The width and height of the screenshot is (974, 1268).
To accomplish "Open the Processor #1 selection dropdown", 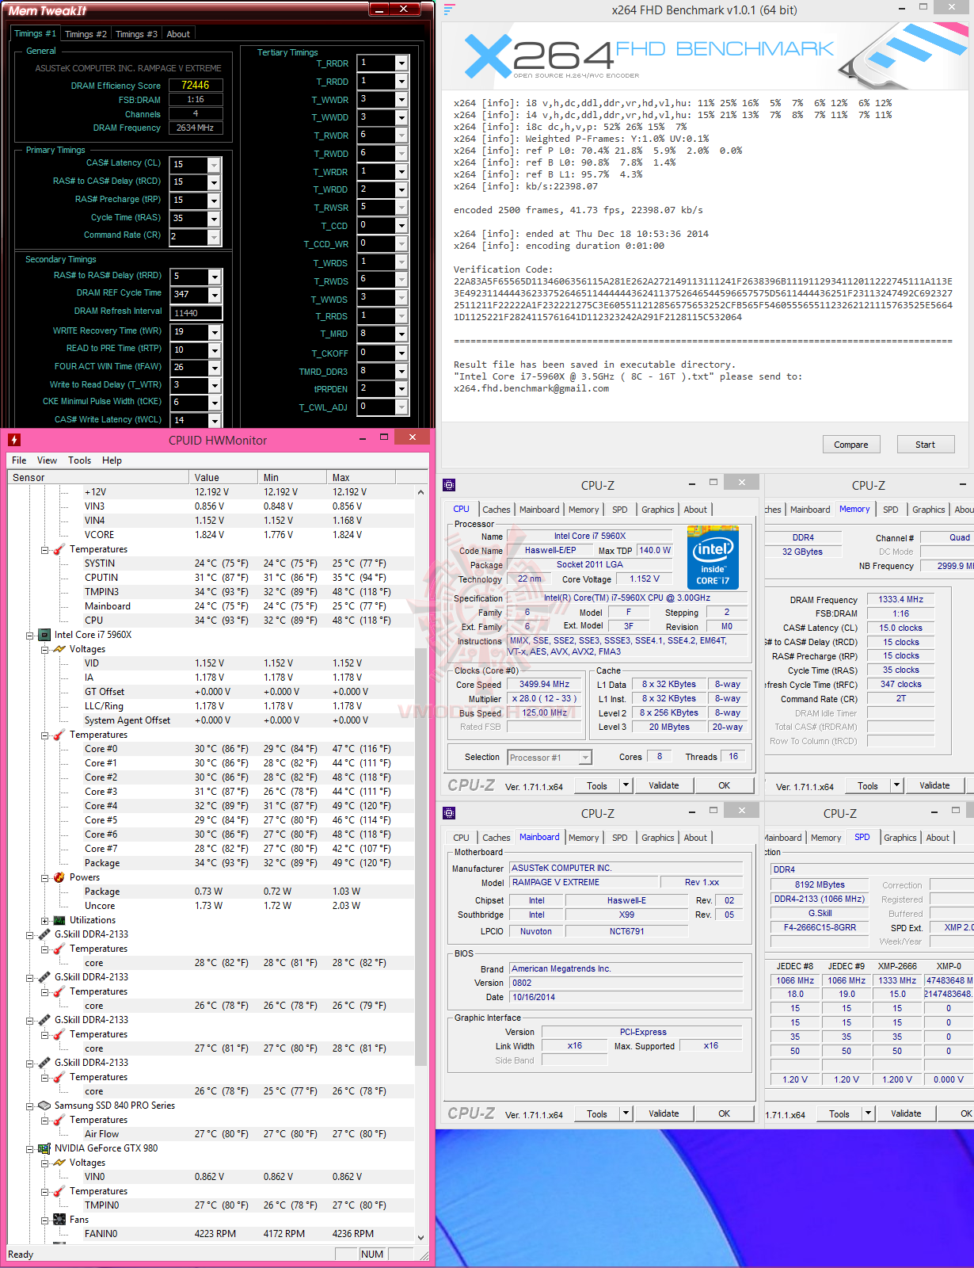I will pyautogui.click(x=585, y=758).
